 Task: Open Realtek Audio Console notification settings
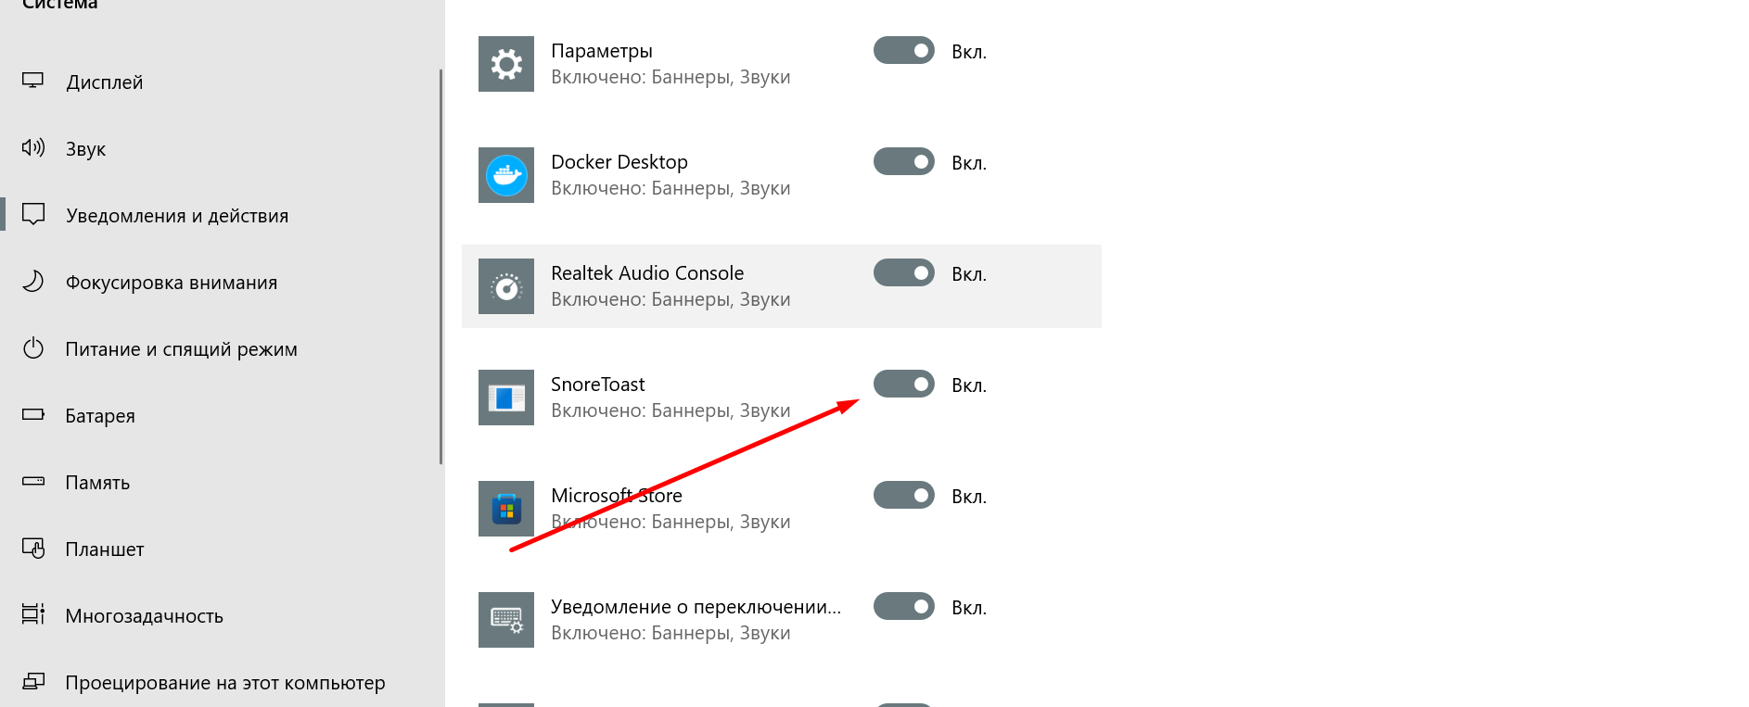[x=782, y=286]
